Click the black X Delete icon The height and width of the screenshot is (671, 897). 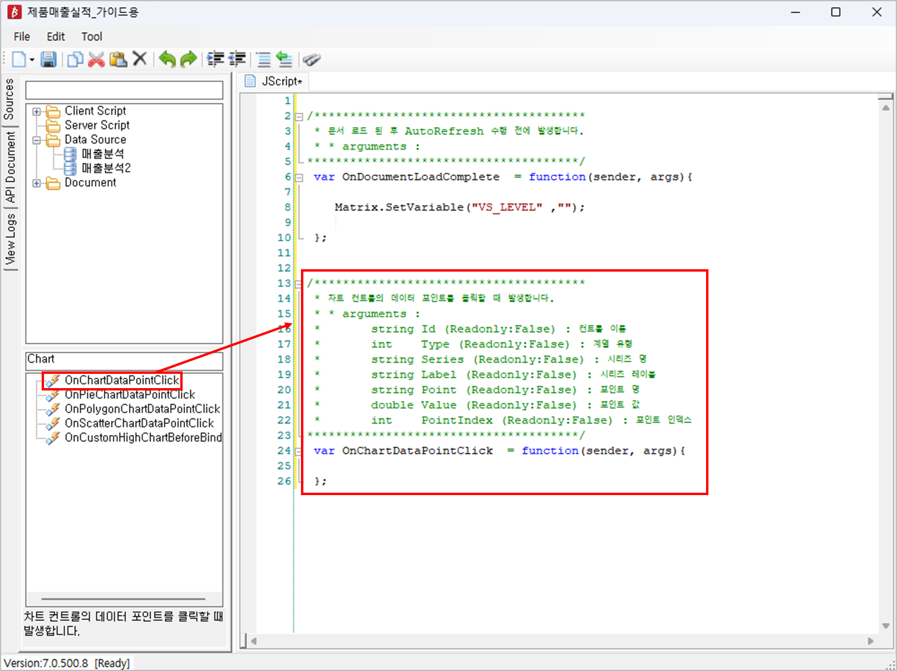point(140,59)
